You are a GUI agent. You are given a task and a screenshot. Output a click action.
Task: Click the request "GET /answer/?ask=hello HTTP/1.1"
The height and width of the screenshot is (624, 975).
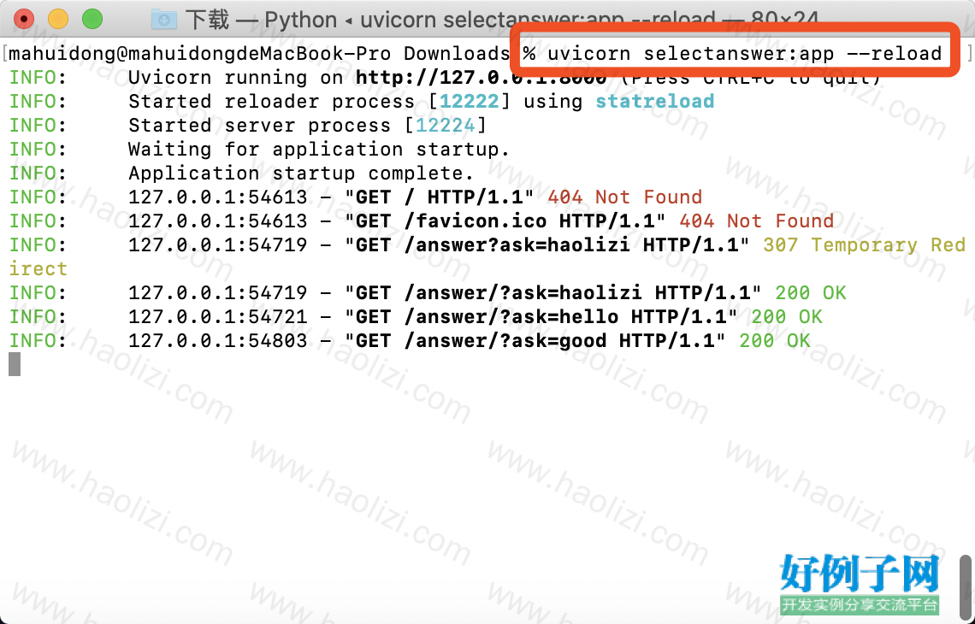[541, 317]
